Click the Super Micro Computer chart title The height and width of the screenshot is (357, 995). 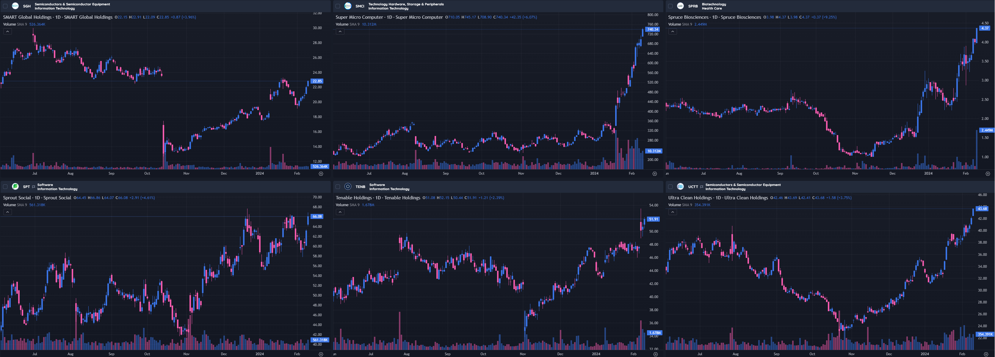click(x=389, y=17)
